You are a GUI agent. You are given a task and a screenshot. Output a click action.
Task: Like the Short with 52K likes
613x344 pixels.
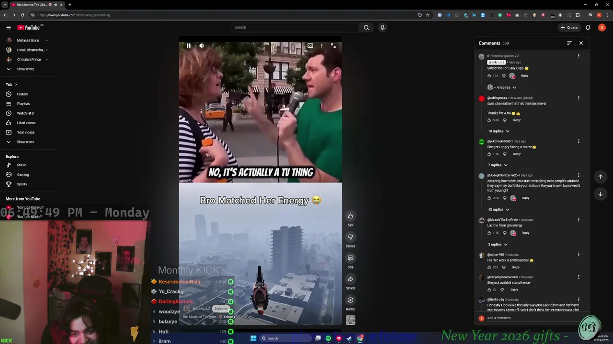coord(351,216)
